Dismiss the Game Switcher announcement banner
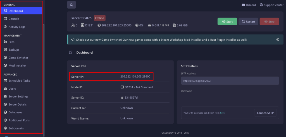This screenshot has width=286, height=137. coord(278,40)
